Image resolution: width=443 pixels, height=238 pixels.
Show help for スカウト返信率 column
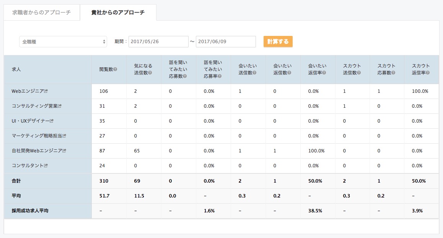tap(428, 73)
